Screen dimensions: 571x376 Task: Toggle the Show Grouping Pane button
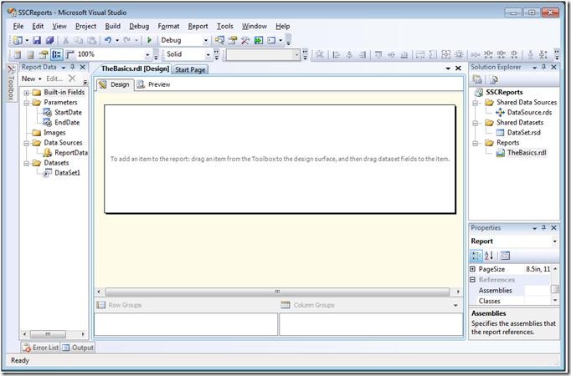(x=57, y=54)
